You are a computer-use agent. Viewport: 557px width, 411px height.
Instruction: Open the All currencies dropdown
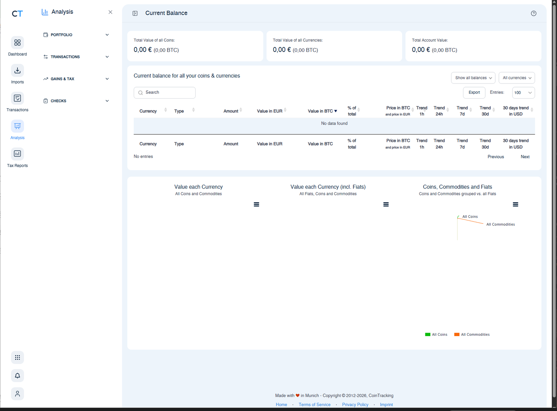[x=517, y=78]
